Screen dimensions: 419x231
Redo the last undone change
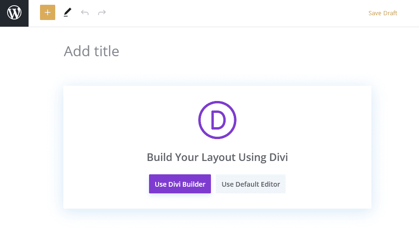(x=102, y=12)
